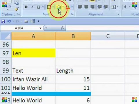The image size is (139, 104).
Task: Click the Select All corner triangle
Action: point(6,36)
